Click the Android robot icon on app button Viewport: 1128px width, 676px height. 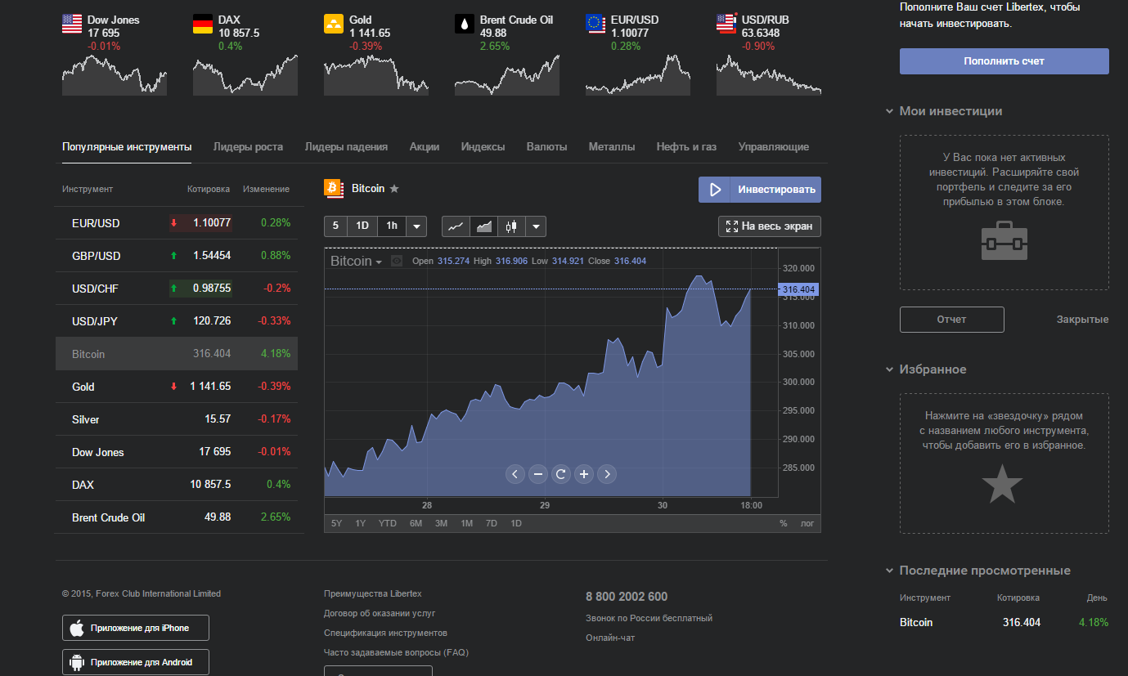click(77, 662)
